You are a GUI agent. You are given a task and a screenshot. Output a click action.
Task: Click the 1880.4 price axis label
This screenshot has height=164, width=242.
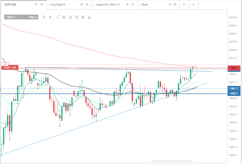coord(233,139)
